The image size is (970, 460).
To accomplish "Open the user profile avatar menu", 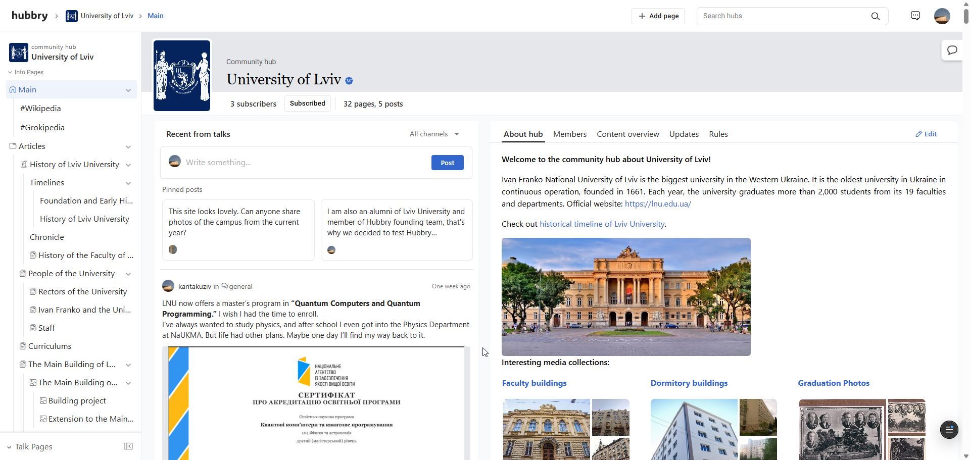I will [x=942, y=16].
